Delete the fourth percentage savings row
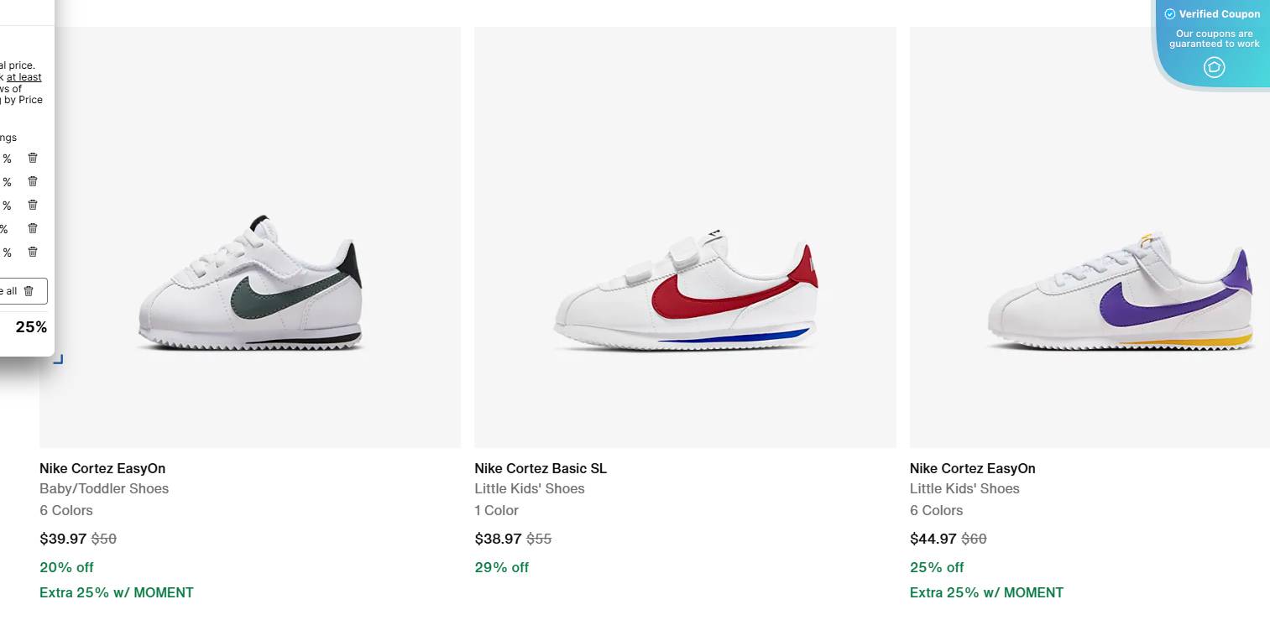 point(32,228)
